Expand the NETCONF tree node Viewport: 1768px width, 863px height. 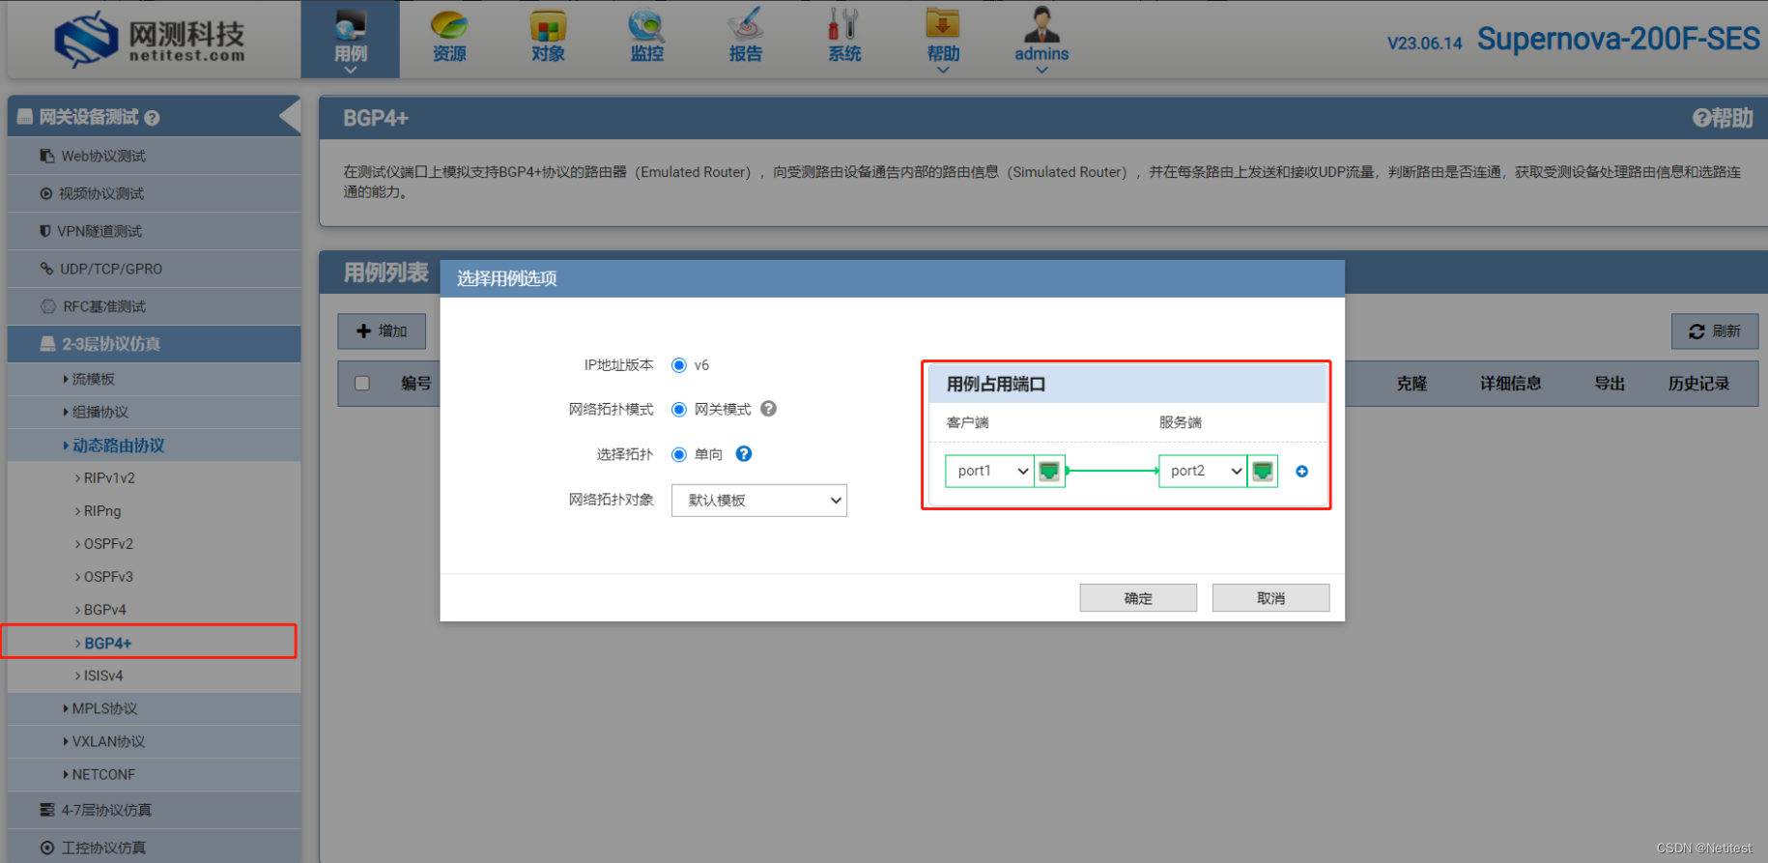coord(154,775)
